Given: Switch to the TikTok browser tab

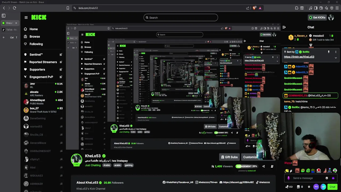Looking at the screenshot, I should point(10,30).
